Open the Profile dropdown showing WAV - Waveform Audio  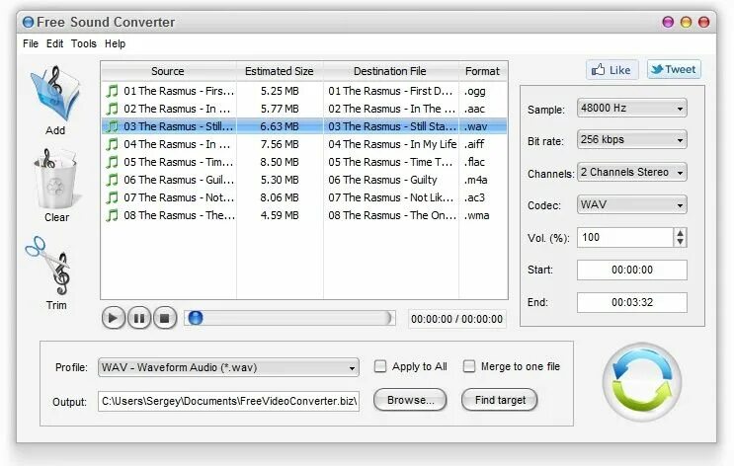(x=228, y=367)
